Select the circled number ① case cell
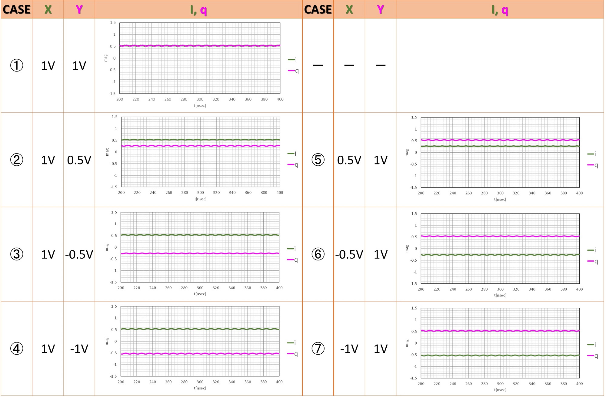Screen dimensions: 606x397 point(17,65)
